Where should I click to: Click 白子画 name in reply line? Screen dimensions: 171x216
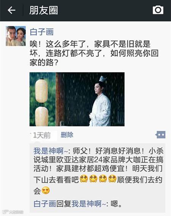(45, 204)
